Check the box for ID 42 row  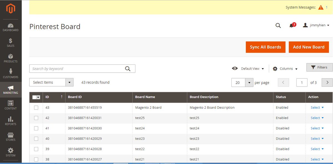pos(36,118)
